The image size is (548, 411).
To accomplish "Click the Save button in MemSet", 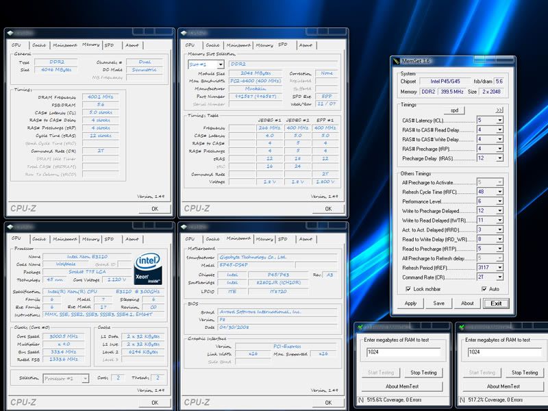I will click(x=439, y=303).
